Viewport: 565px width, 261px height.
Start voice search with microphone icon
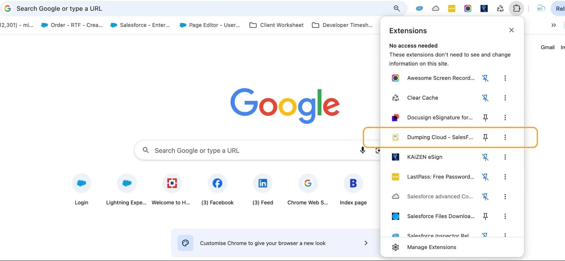coord(363,150)
